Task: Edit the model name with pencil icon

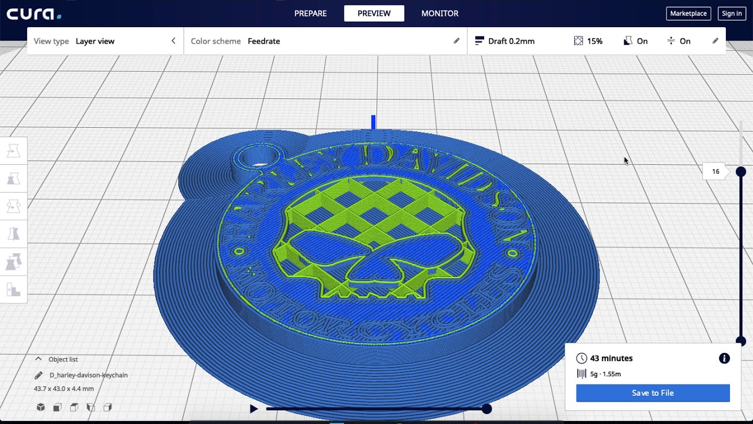Action: click(38, 375)
